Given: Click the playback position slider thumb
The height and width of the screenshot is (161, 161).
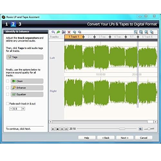Looking at the screenshot, I should pyautogui.click(x=122, y=129).
